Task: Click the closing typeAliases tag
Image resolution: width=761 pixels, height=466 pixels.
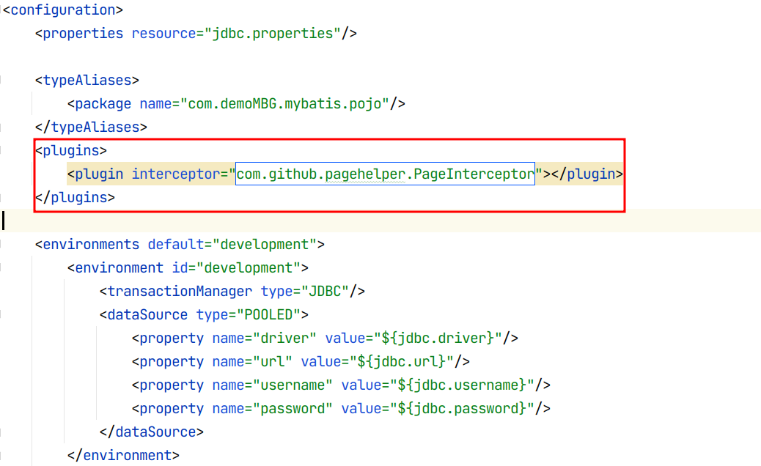Action: coord(91,127)
